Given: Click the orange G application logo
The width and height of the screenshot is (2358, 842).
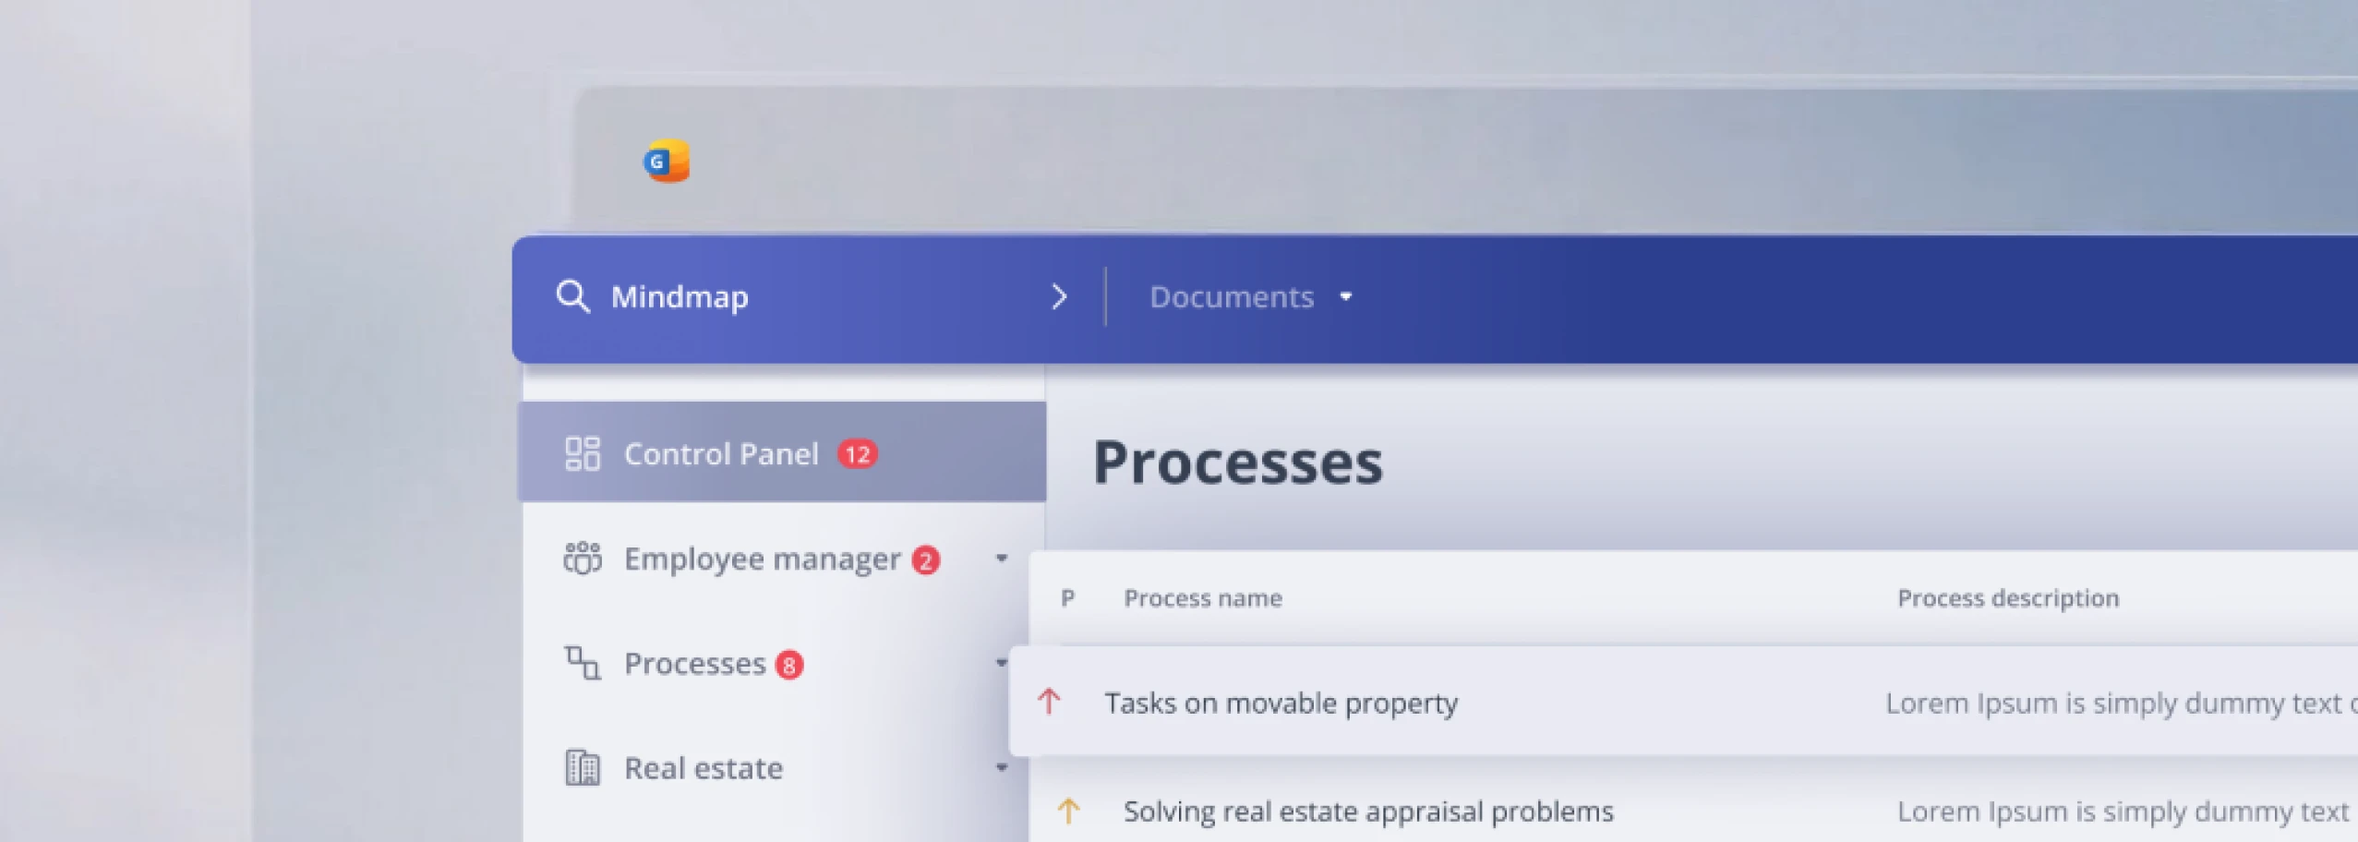Looking at the screenshot, I should (667, 162).
